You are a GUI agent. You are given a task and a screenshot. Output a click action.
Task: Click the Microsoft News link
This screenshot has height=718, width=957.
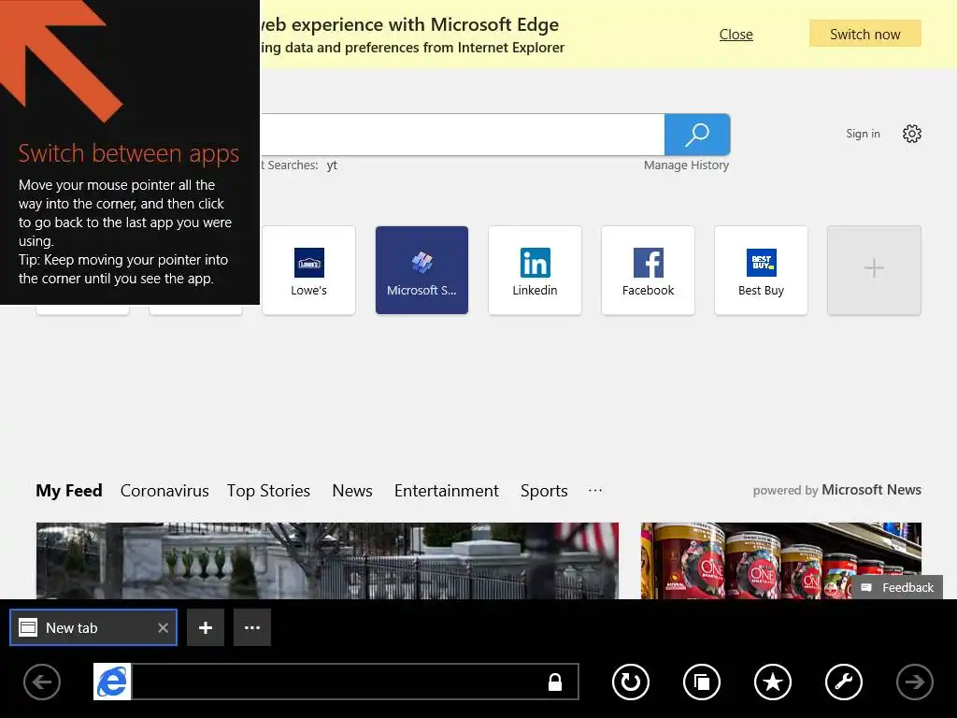point(871,490)
